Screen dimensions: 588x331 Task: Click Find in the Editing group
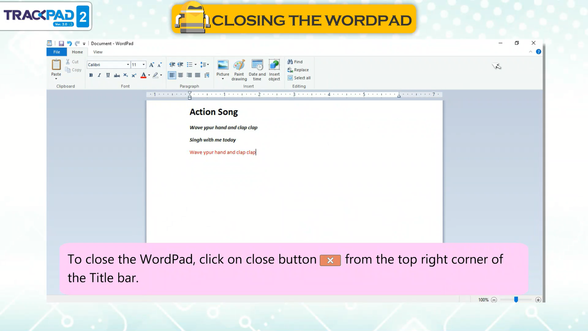(x=295, y=62)
